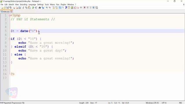Screen dimensions: 185x104
Task: Click the 'Ln : 5' status bar field
Action: pos(110,103)
